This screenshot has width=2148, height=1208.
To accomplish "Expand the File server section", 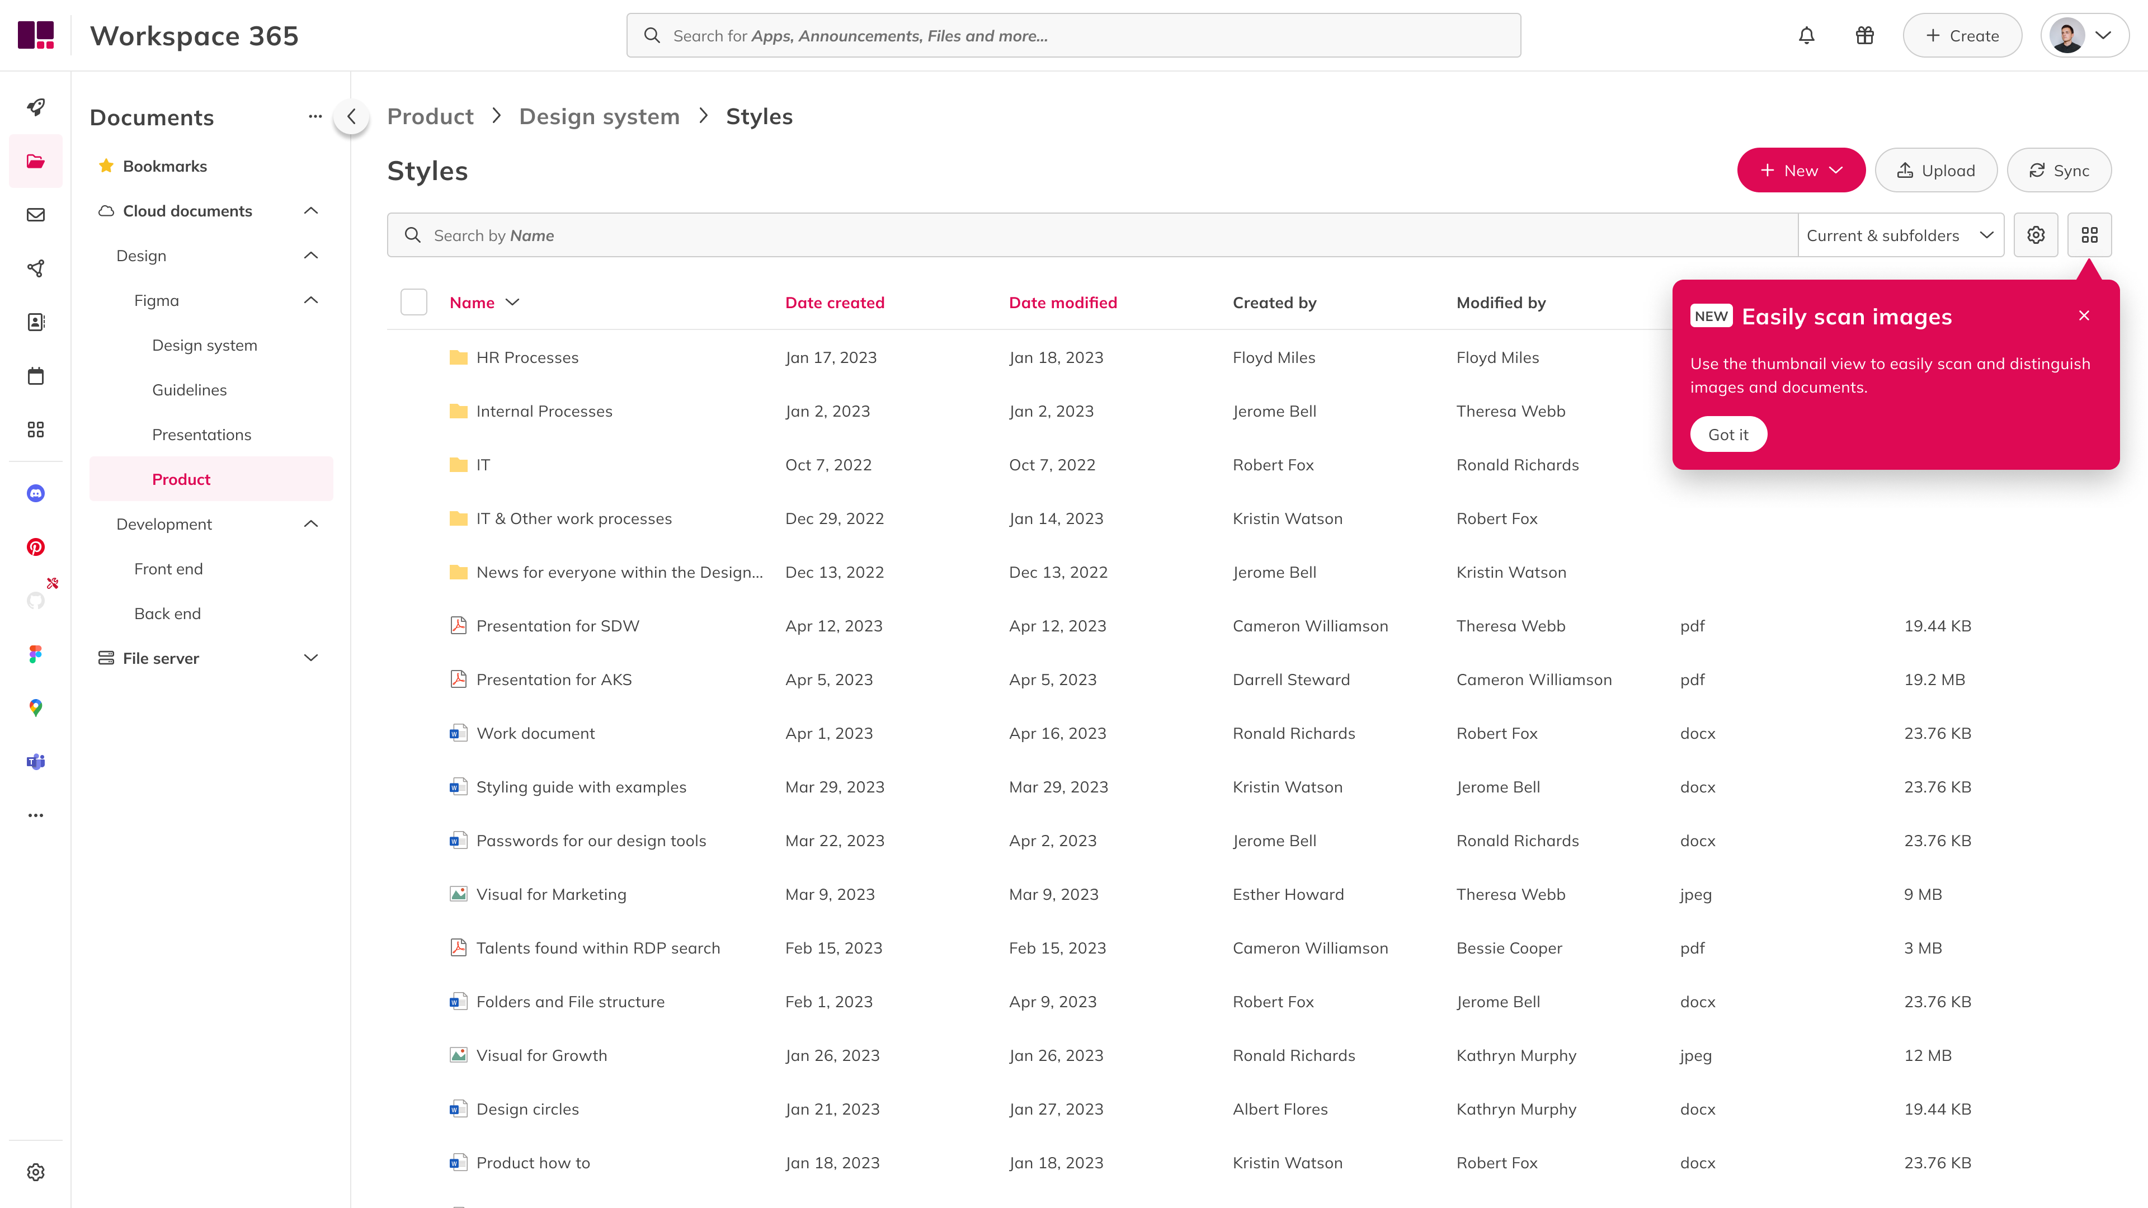I will point(311,658).
